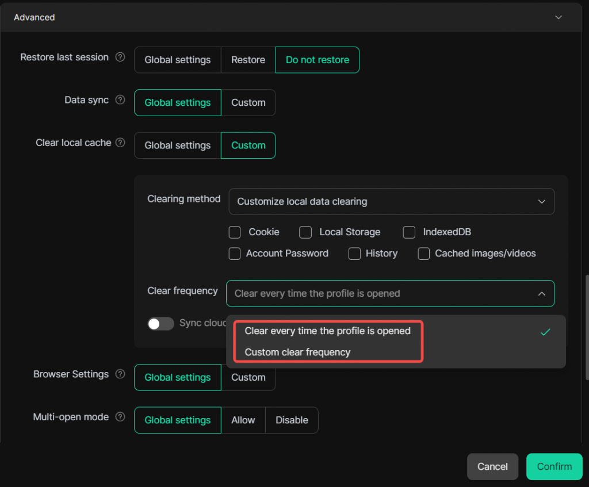Set Multi-open mode to Allow
The image size is (589, 487).
243,420
